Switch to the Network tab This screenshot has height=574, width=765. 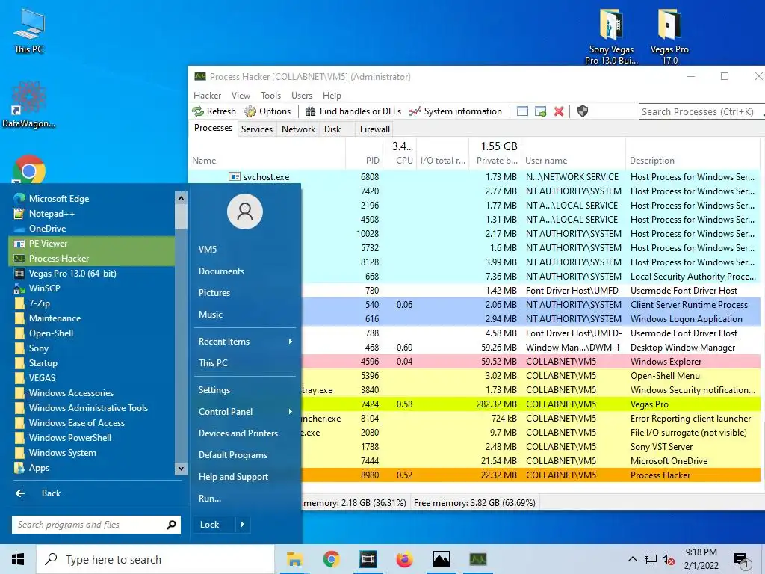tap(298, 129)
